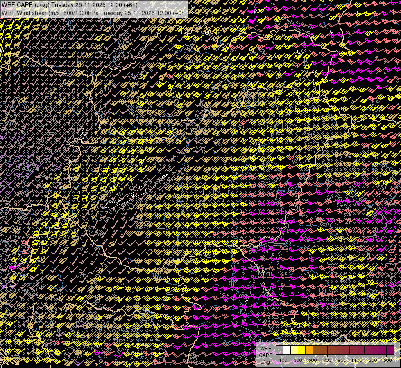Select the brown 500–600 J/kg legend swatch
This screenshot has width=401, height=368.
click(x=316, y=350)
